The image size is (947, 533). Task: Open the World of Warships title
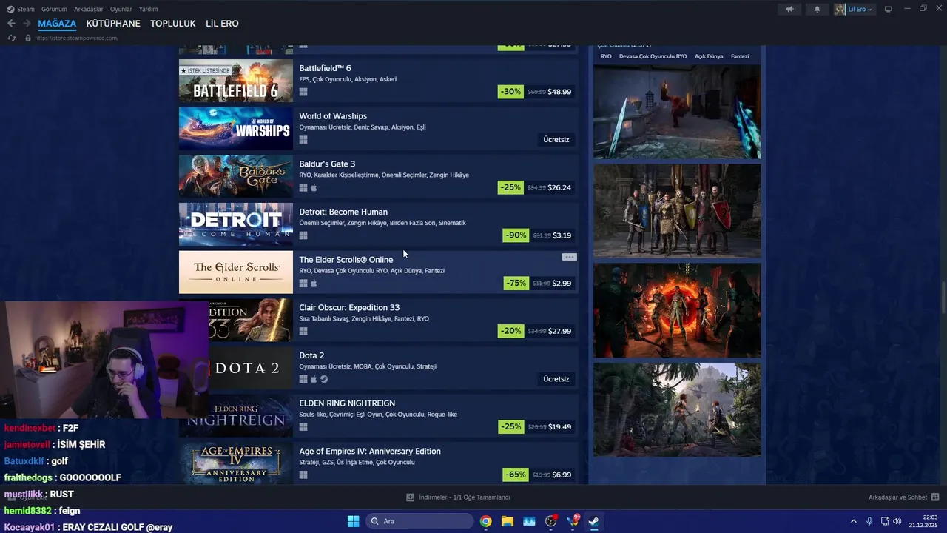[x=333, y=116]
